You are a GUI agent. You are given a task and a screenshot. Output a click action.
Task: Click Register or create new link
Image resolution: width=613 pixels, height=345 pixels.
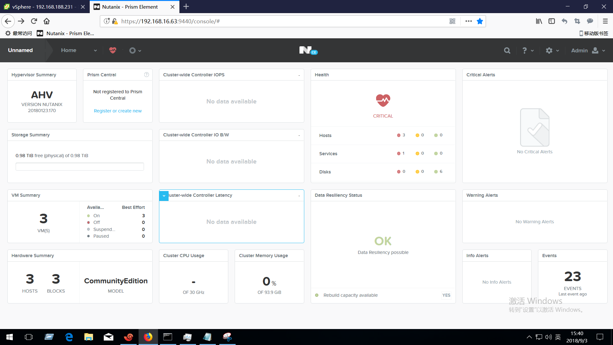(x=117, y=111)
